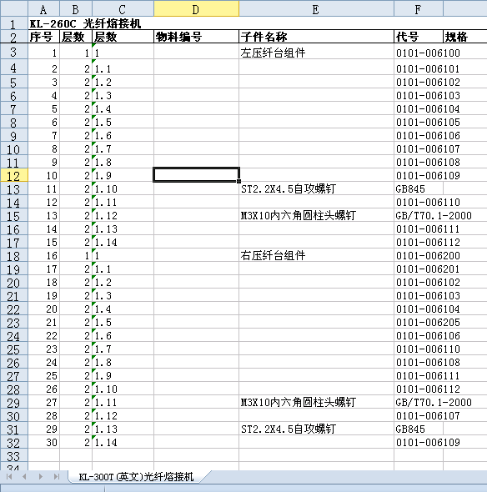Select column E header
487x492 pixels.
tap(316, 9)
